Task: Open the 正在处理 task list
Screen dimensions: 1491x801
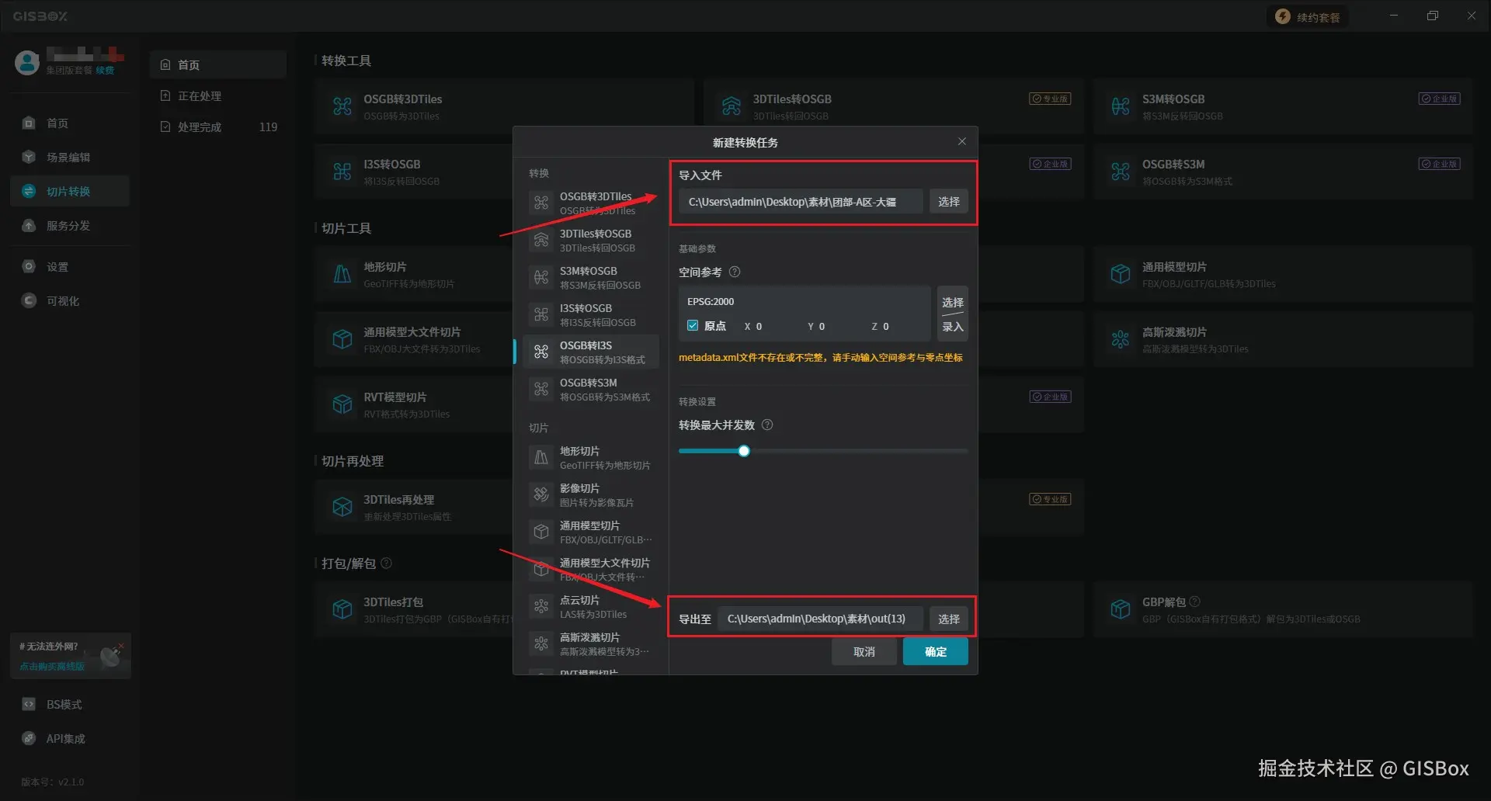Action: pyautogui.click(x=217, y=95)
